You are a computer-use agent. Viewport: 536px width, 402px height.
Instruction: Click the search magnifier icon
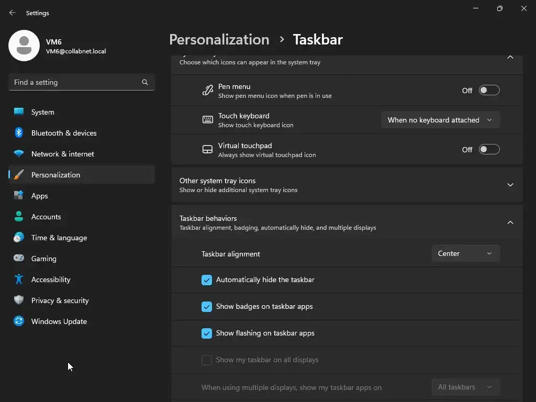(x=145, y=82)
